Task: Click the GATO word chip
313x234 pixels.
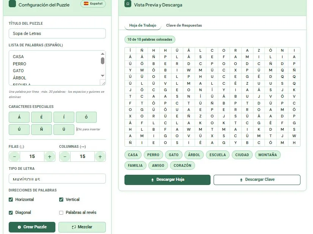Action: coord(174,155)
